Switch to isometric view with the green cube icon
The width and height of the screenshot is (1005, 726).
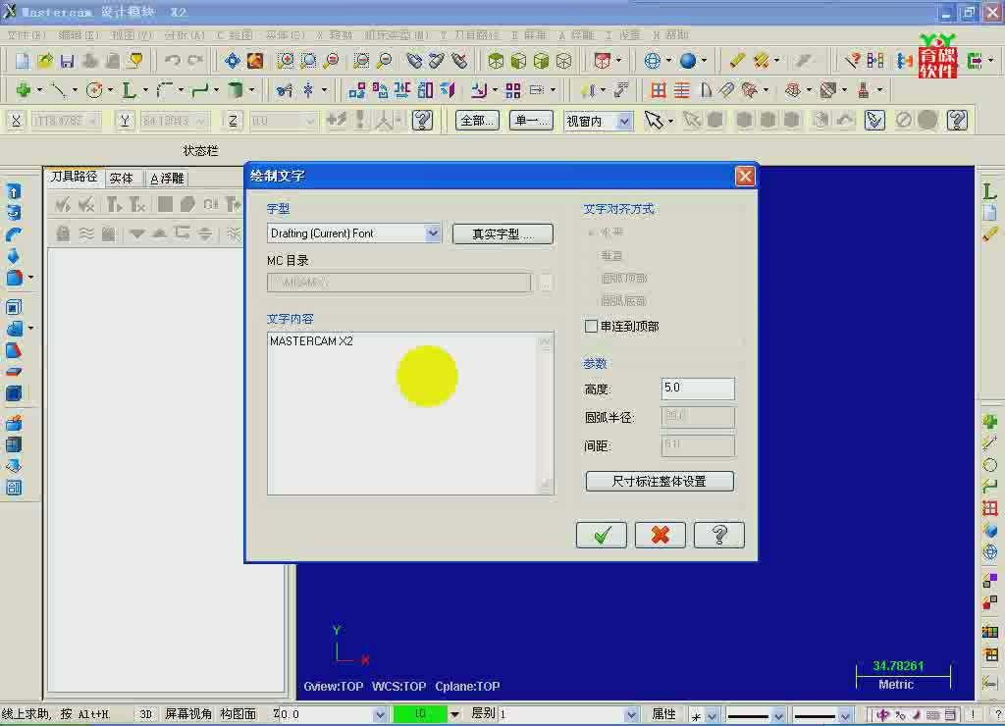(496, 61)
